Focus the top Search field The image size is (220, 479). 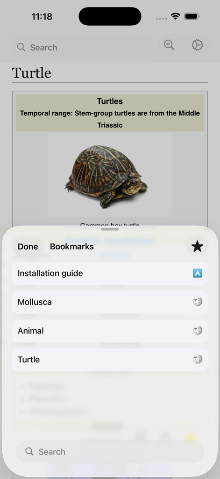[x=82, y=47]
